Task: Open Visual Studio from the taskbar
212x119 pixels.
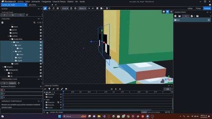Action: (104, 116)
